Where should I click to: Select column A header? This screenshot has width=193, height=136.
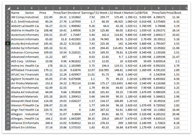click(x=18, y=8)
